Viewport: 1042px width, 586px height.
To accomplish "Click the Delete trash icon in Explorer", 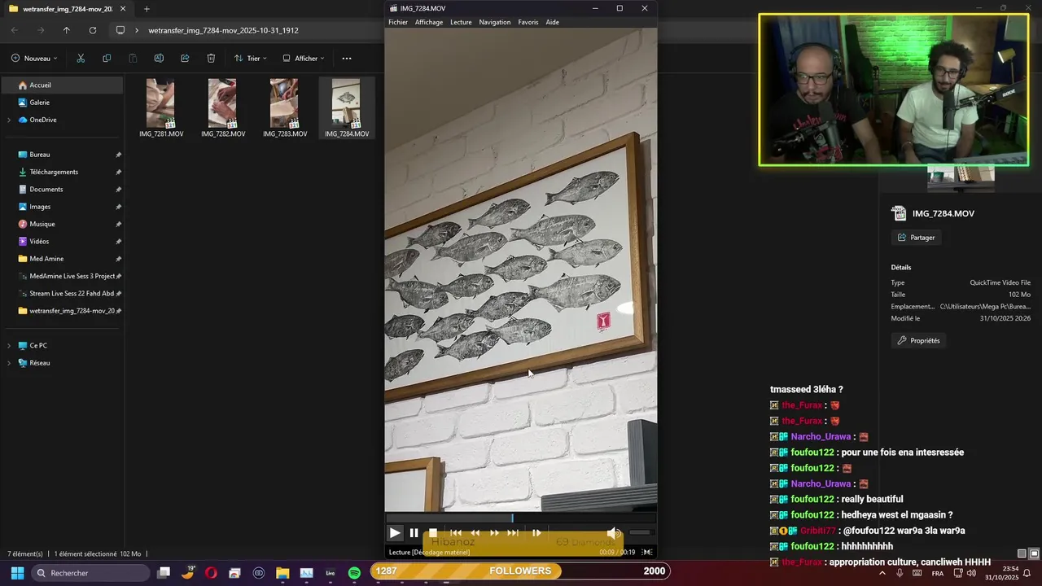I will click(x=211, y=59).
